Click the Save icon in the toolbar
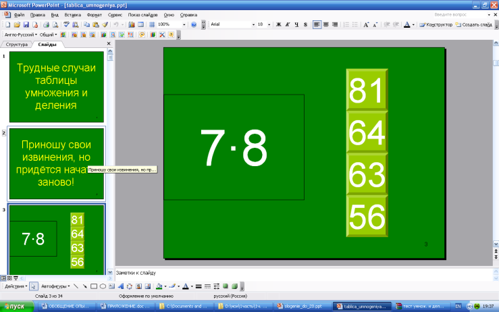This screenshot has height=312, width=499. (26, 24)
